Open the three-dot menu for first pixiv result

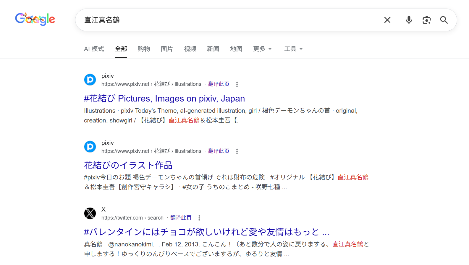pos(237,84)
